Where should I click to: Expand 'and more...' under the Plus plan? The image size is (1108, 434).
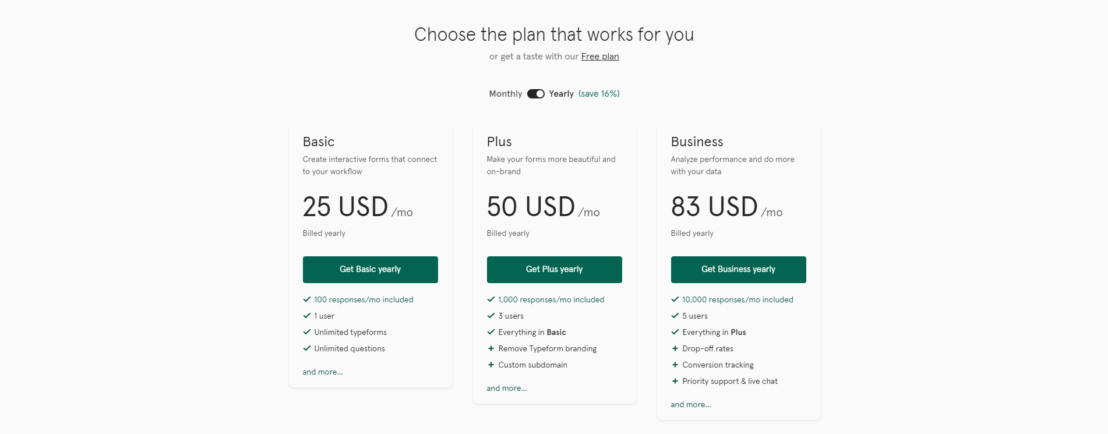[506, 388]
